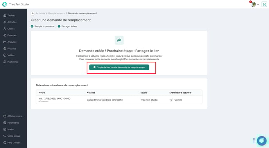
Task: Open Votre bonus heart item
Action: 12,136
